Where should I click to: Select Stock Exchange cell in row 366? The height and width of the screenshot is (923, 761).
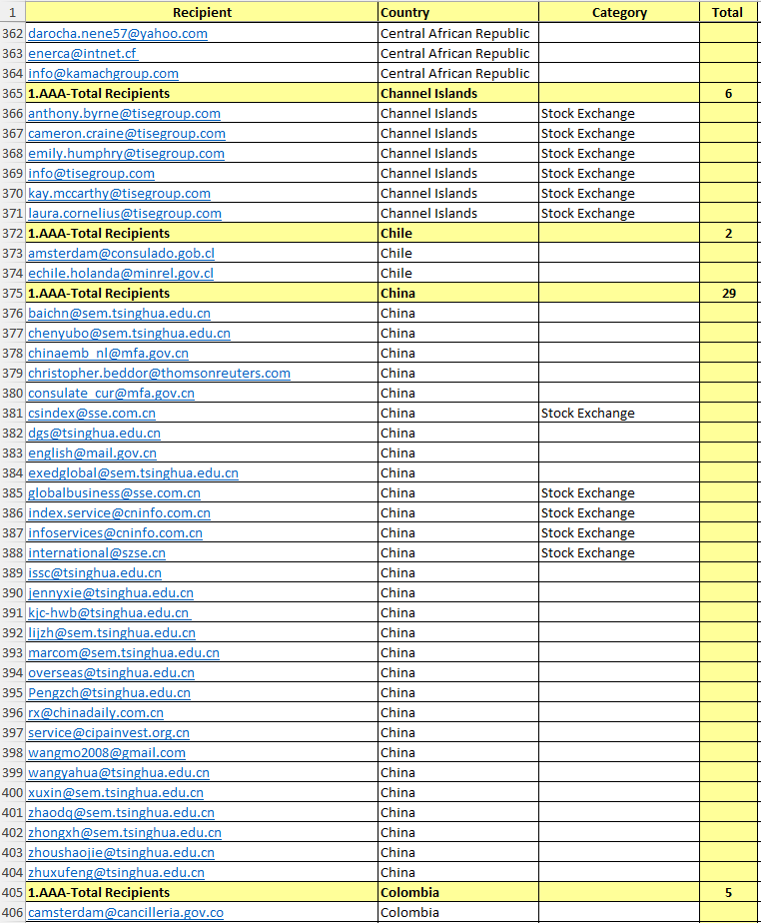click(619, 114)
